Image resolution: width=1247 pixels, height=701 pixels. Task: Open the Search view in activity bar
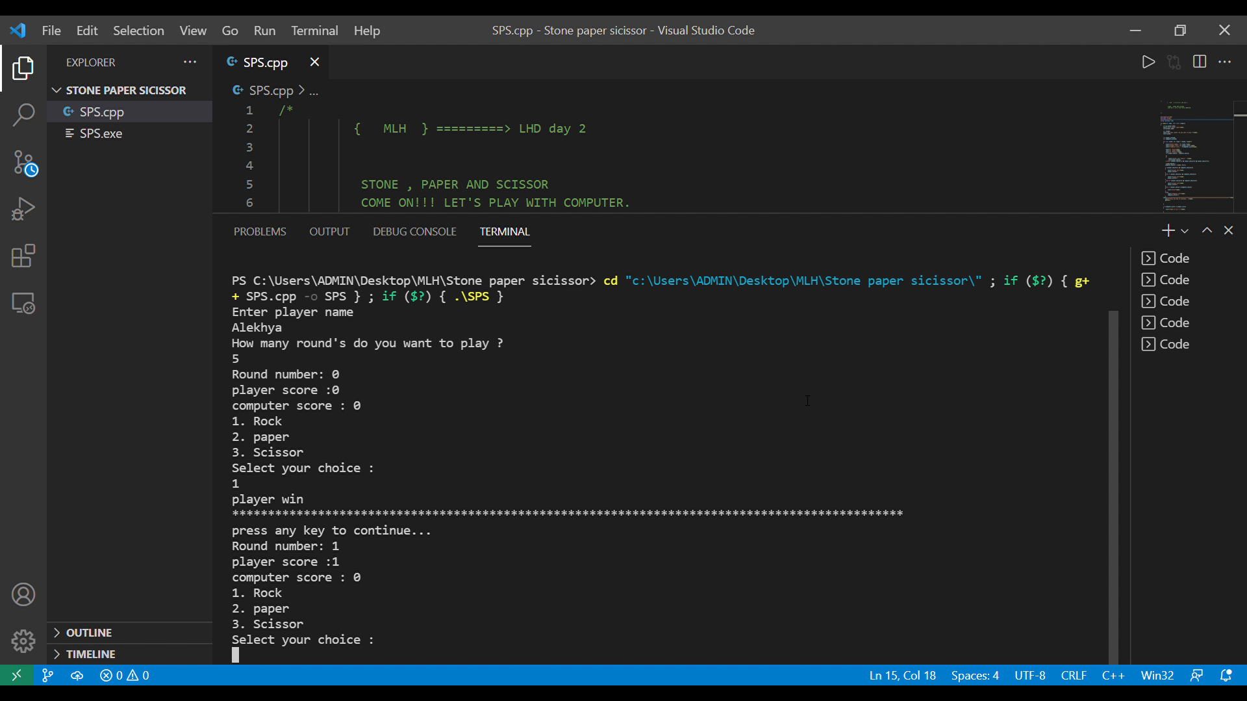(x=23, y=115)
